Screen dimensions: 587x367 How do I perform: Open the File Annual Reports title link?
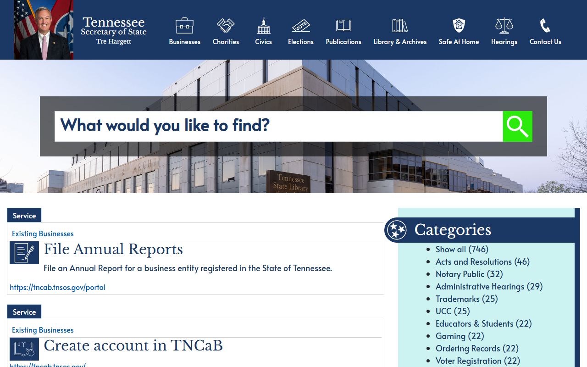[113, 250]
